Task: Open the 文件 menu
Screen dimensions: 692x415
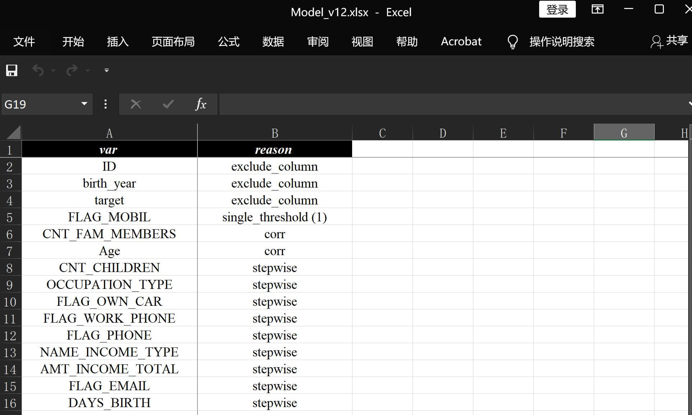Action: (x=24, y=42)
